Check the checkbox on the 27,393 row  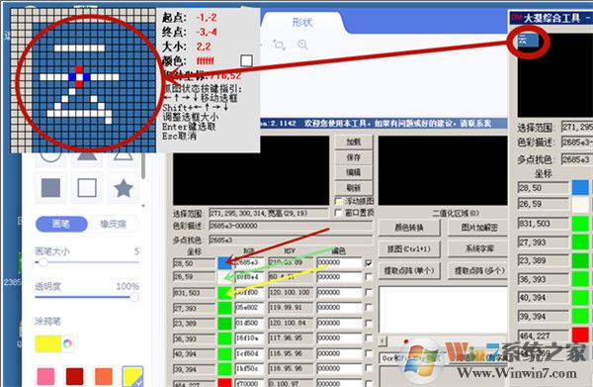point(369,308)
